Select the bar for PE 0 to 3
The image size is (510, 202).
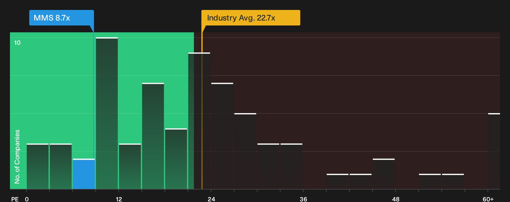[38, 166]
